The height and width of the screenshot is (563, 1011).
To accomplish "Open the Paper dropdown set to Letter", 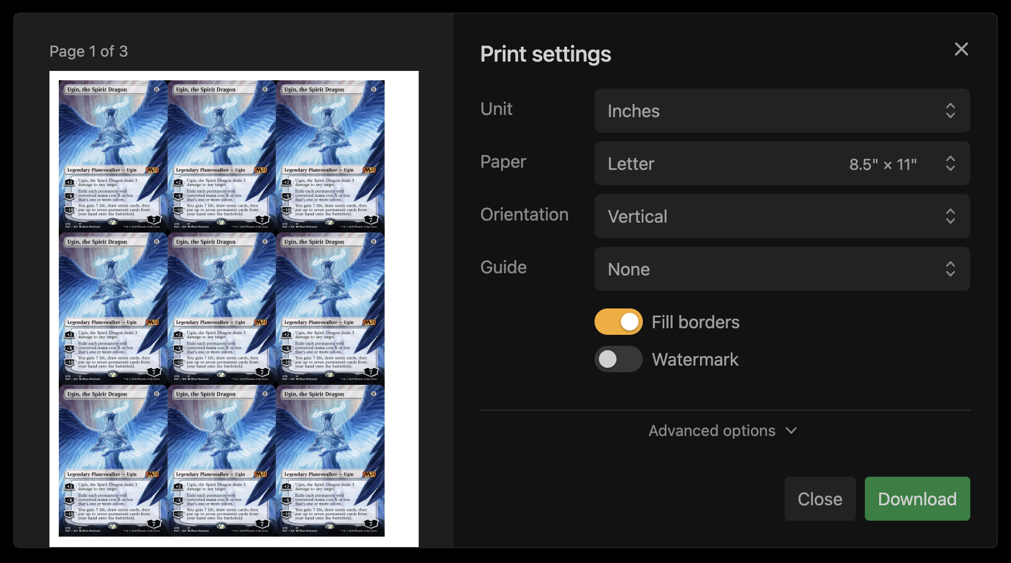I will [x=782, y=163].
